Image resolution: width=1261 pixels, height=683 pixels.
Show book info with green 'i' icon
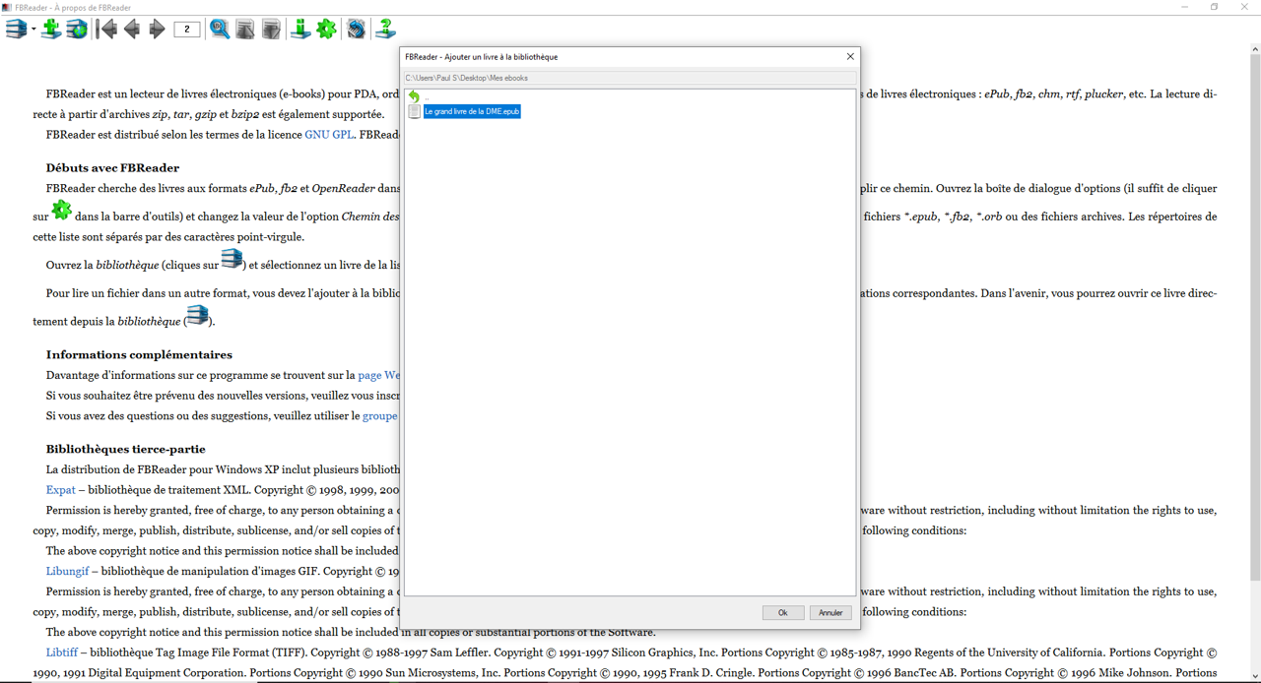point(300,29)
